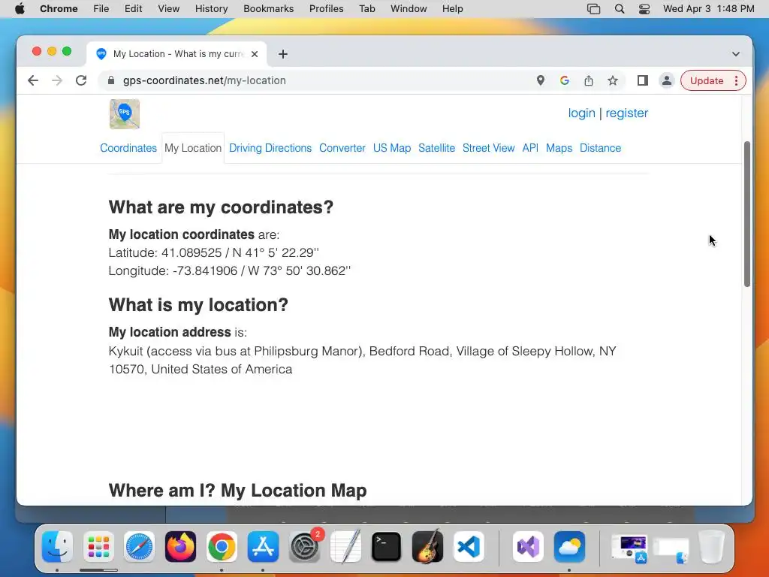This screenshot has height=577, width=769.
Task: Open the Street View page
Action: pyautogui.click(x=488, y=148)
